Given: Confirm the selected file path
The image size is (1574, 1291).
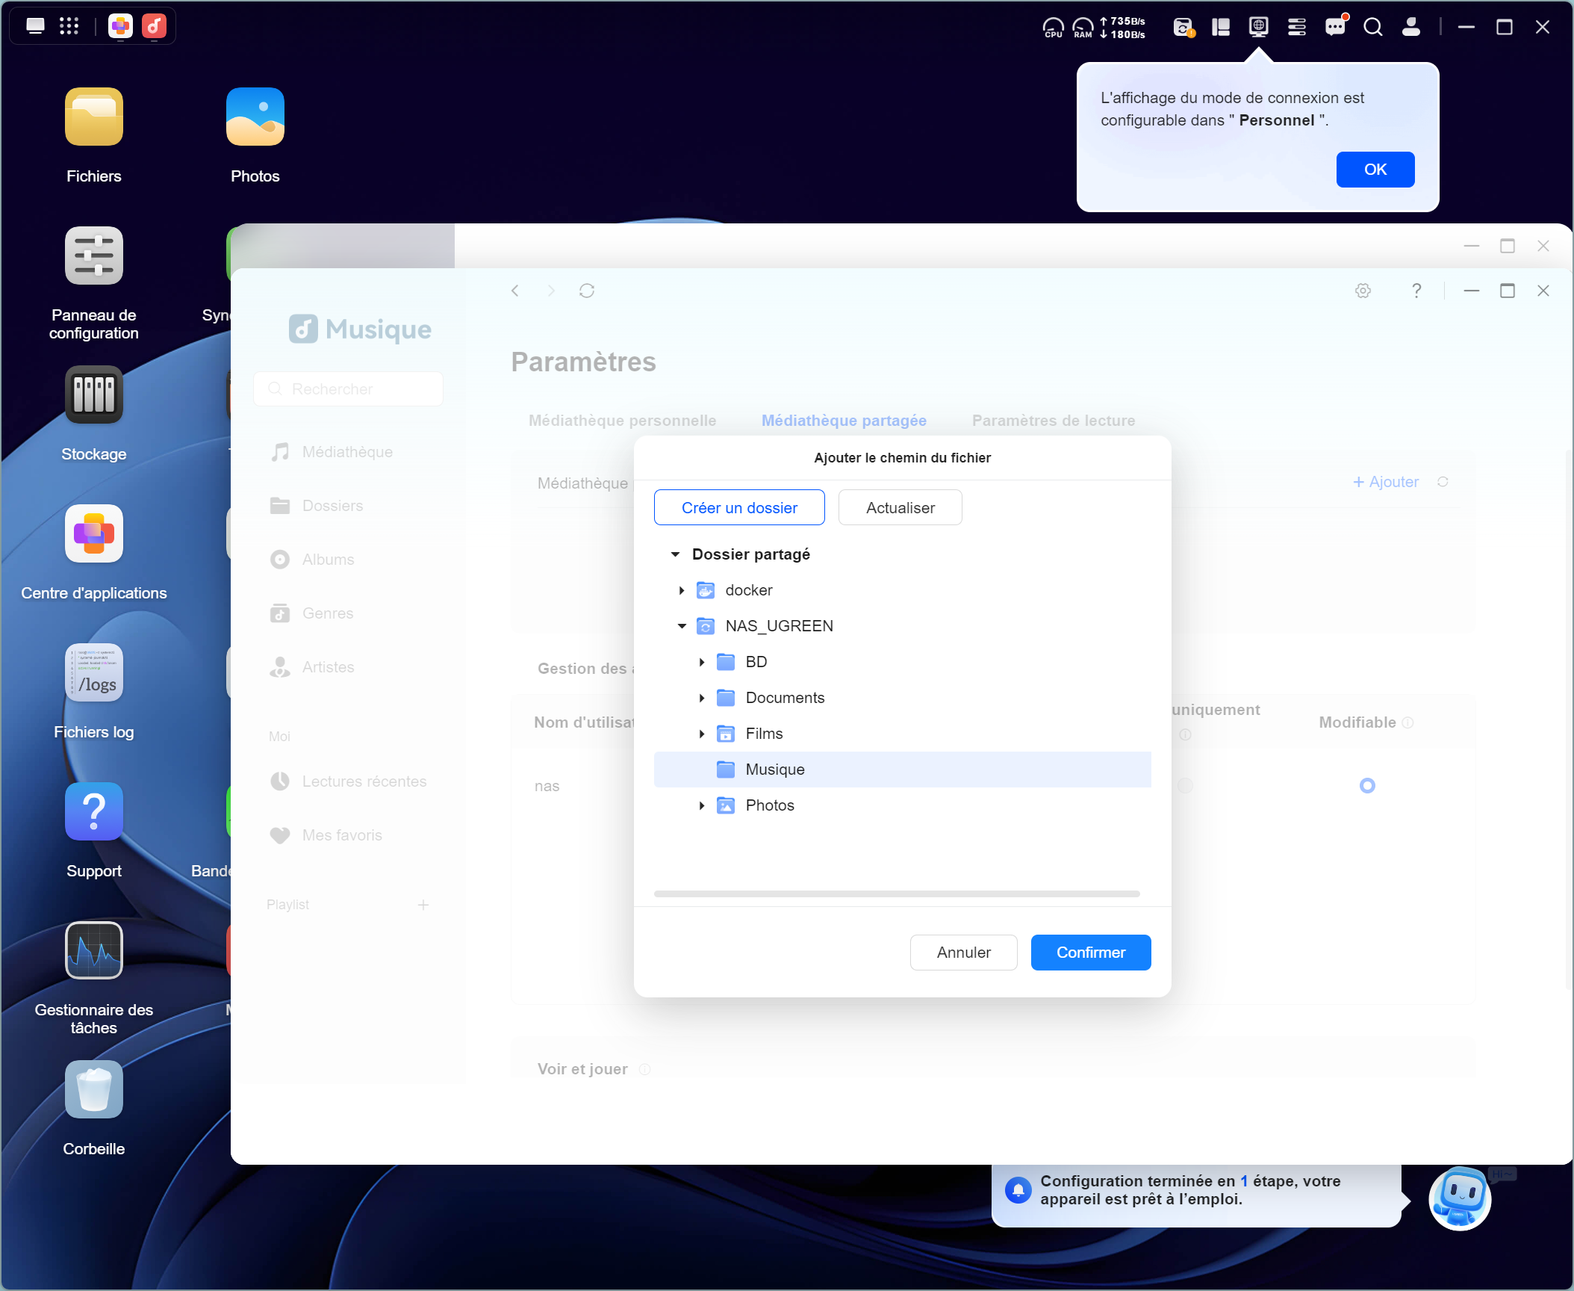Looking at the screenshot, I should (1091, 953).
